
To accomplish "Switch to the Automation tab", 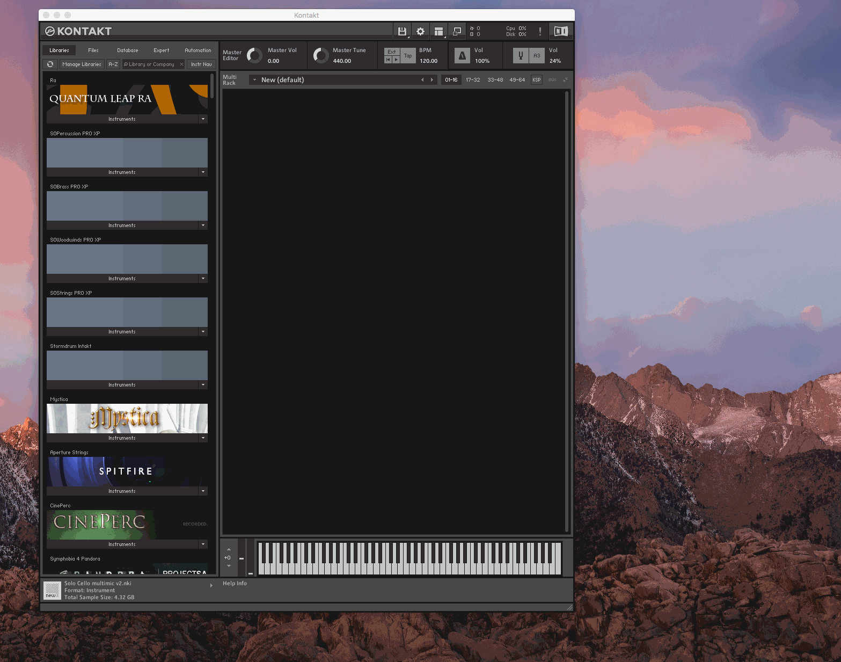I will click(x=198, y=50).
